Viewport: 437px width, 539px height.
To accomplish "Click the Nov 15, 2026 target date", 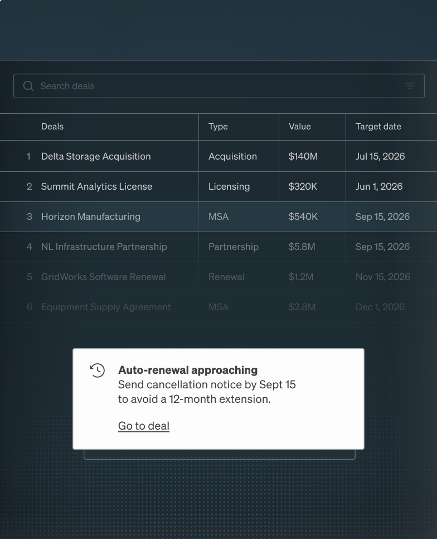I will (x=383, y=277).
